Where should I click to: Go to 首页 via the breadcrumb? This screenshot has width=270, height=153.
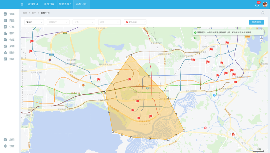coord(25,13)
